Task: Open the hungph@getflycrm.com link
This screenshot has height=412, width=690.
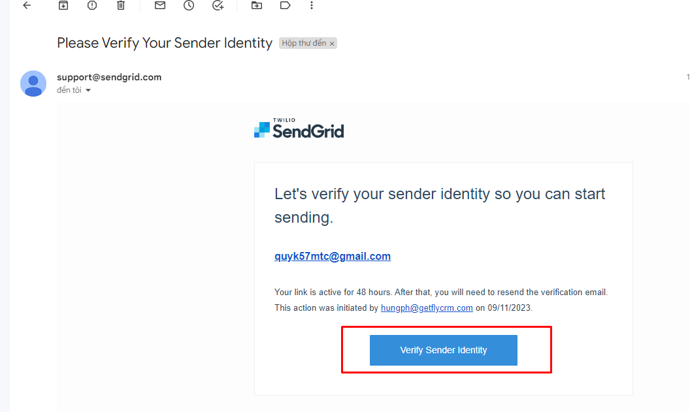Action: coord(427,308)
